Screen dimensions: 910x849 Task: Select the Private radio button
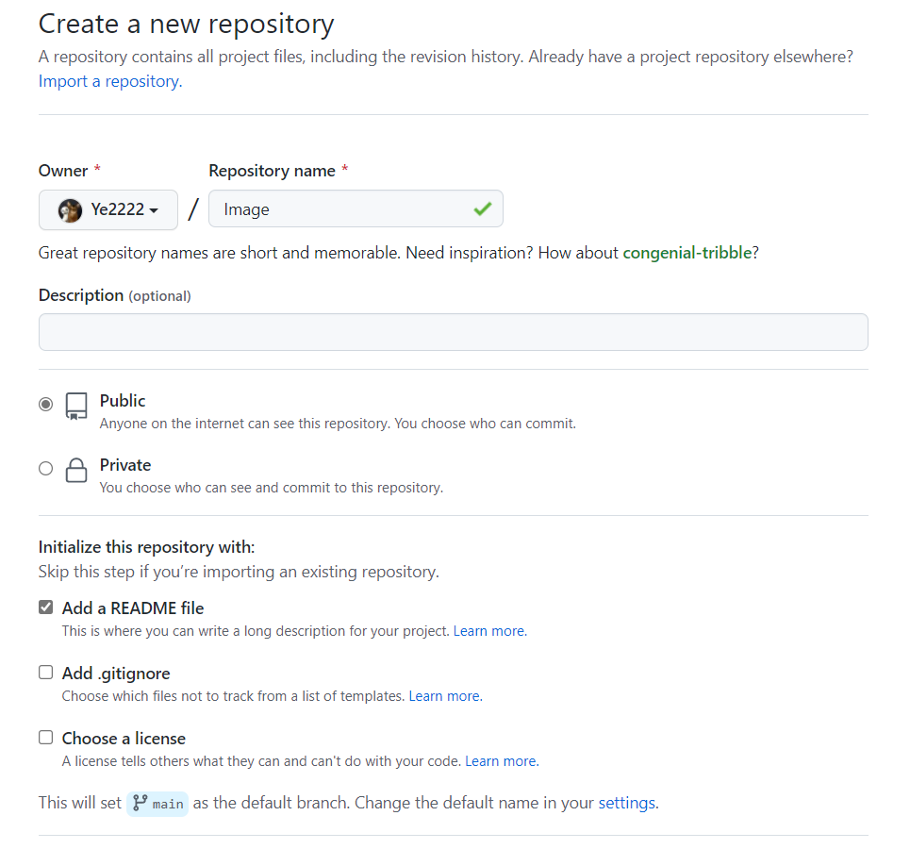tap(45, 468)
